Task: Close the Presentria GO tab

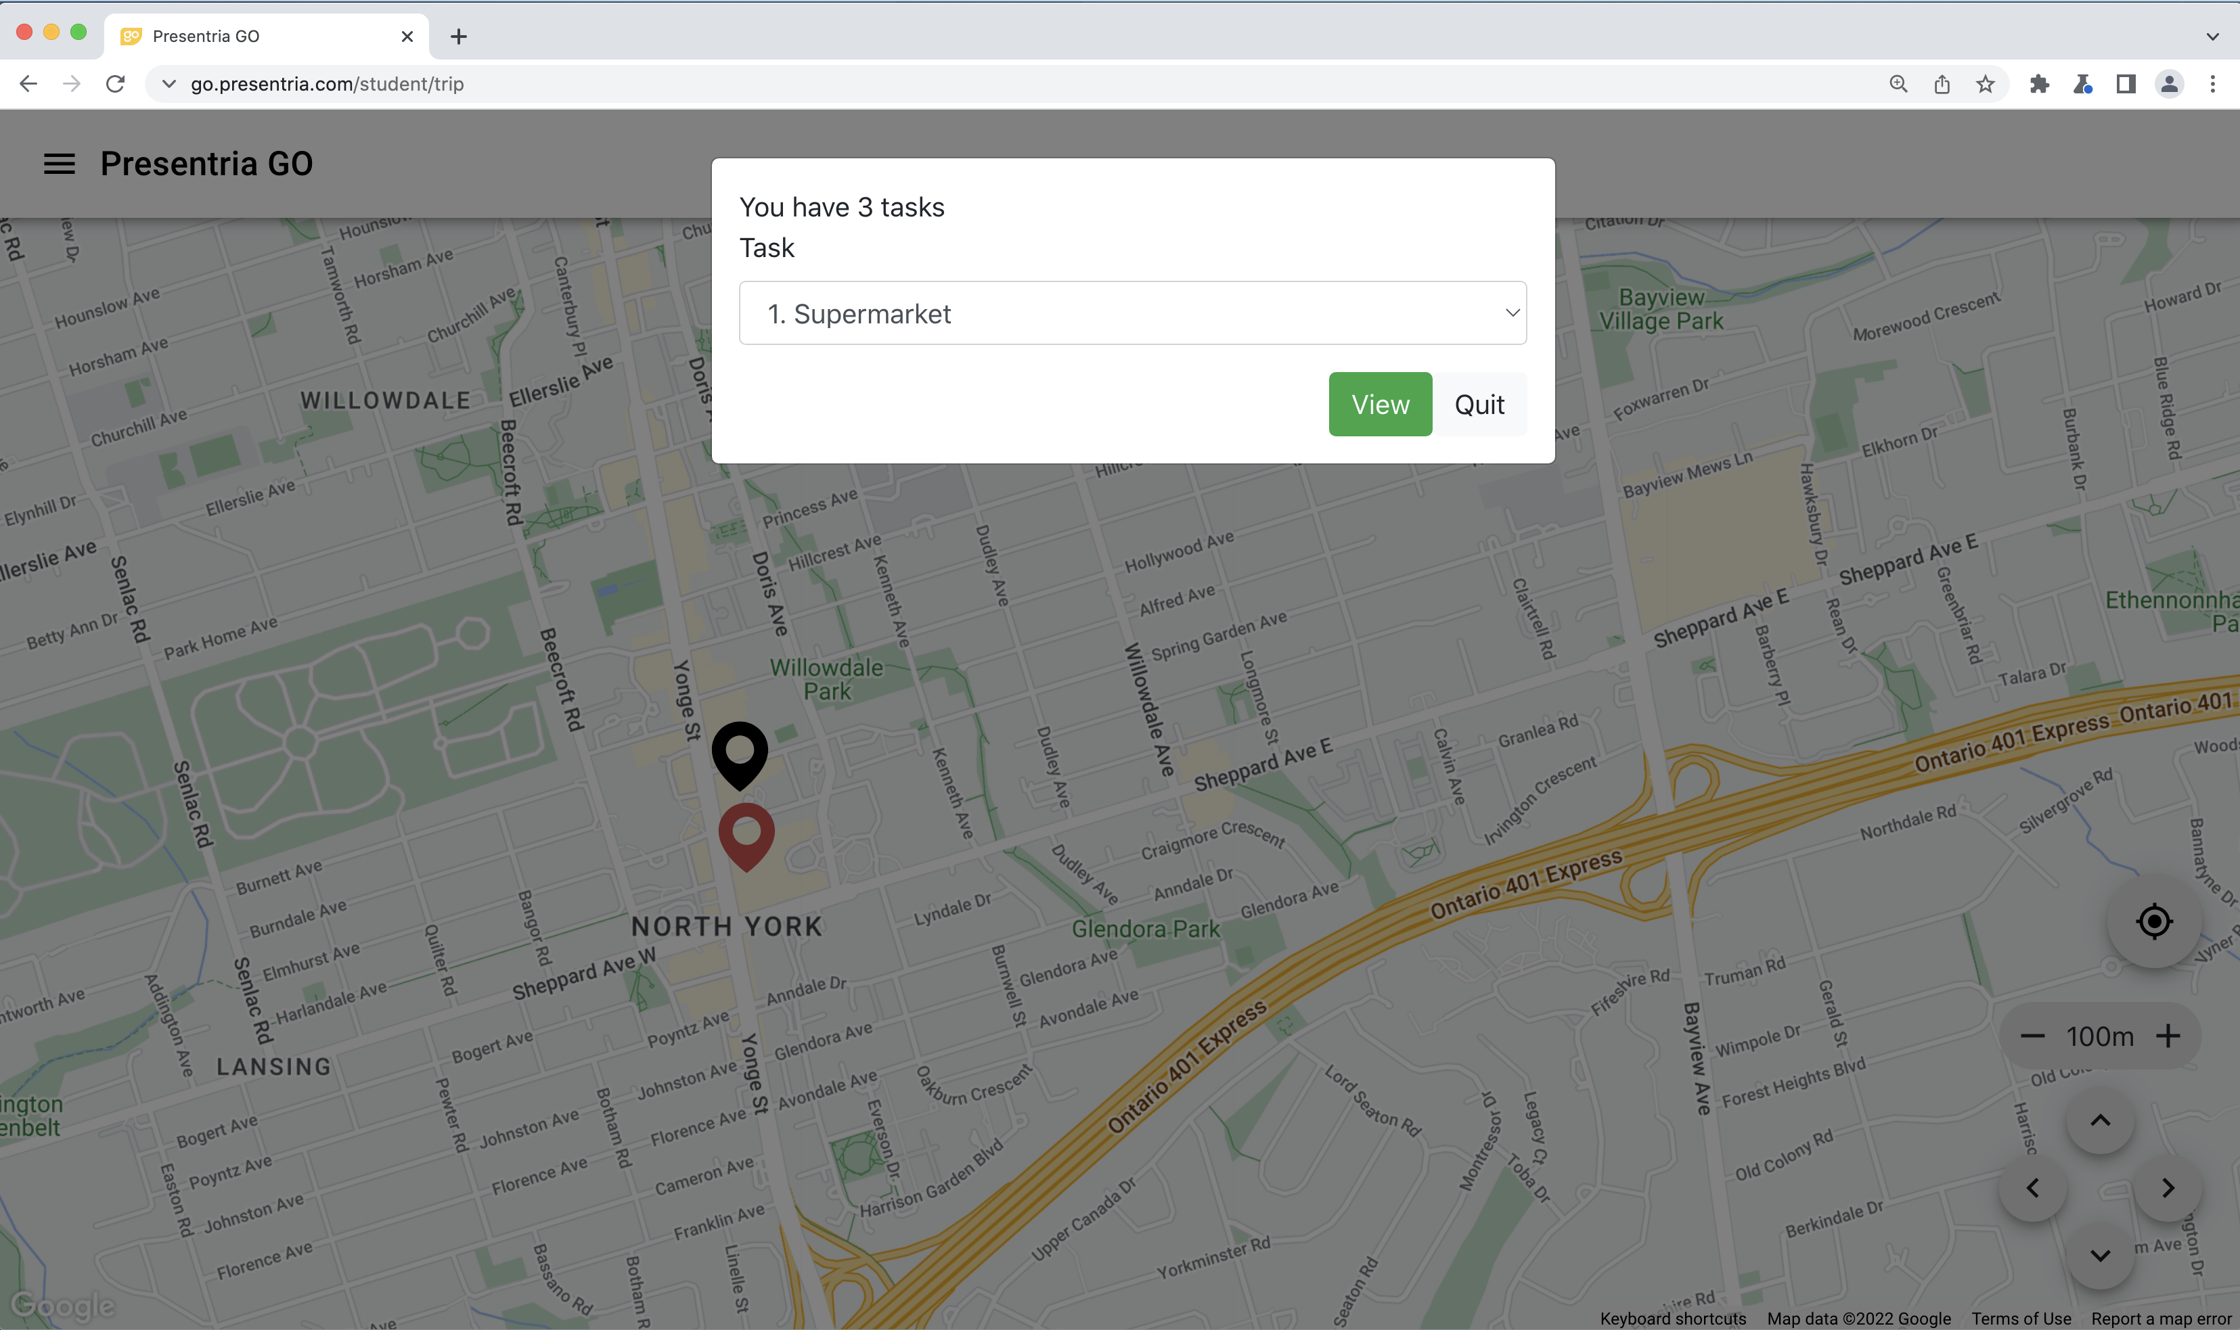Action: pyautogui.click(x=407, y=36)
